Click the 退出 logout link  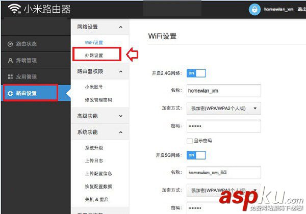[301, 9]
